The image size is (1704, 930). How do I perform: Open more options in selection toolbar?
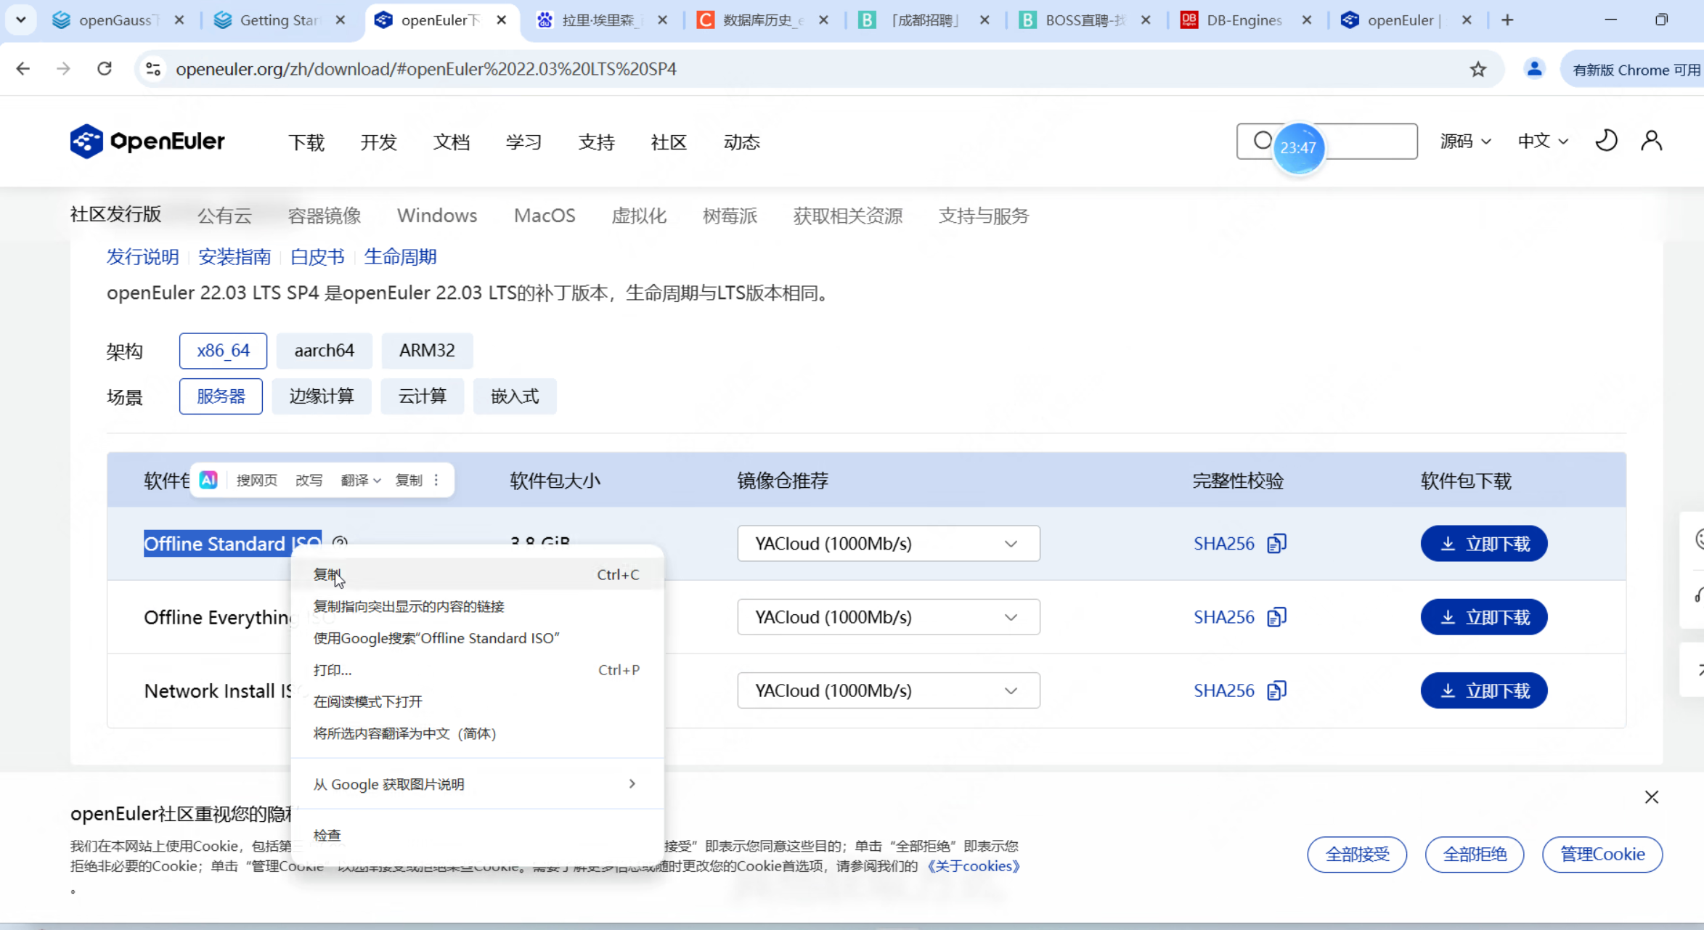(x=436, y=480)
